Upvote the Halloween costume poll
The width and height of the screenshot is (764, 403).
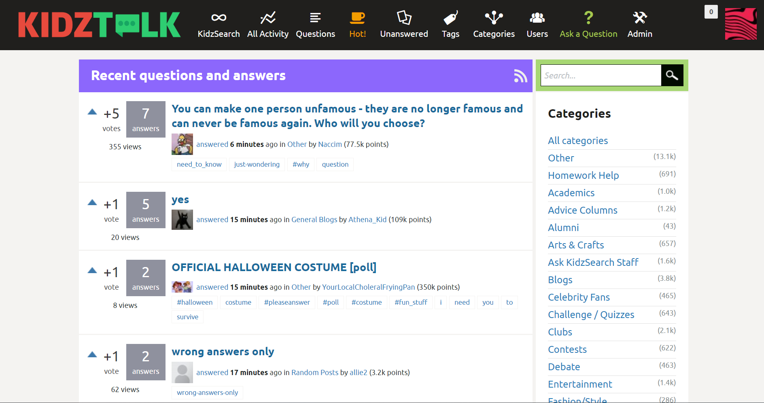92,270
